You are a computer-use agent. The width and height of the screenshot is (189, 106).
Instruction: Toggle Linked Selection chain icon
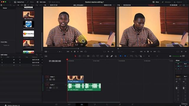point(112,56)
